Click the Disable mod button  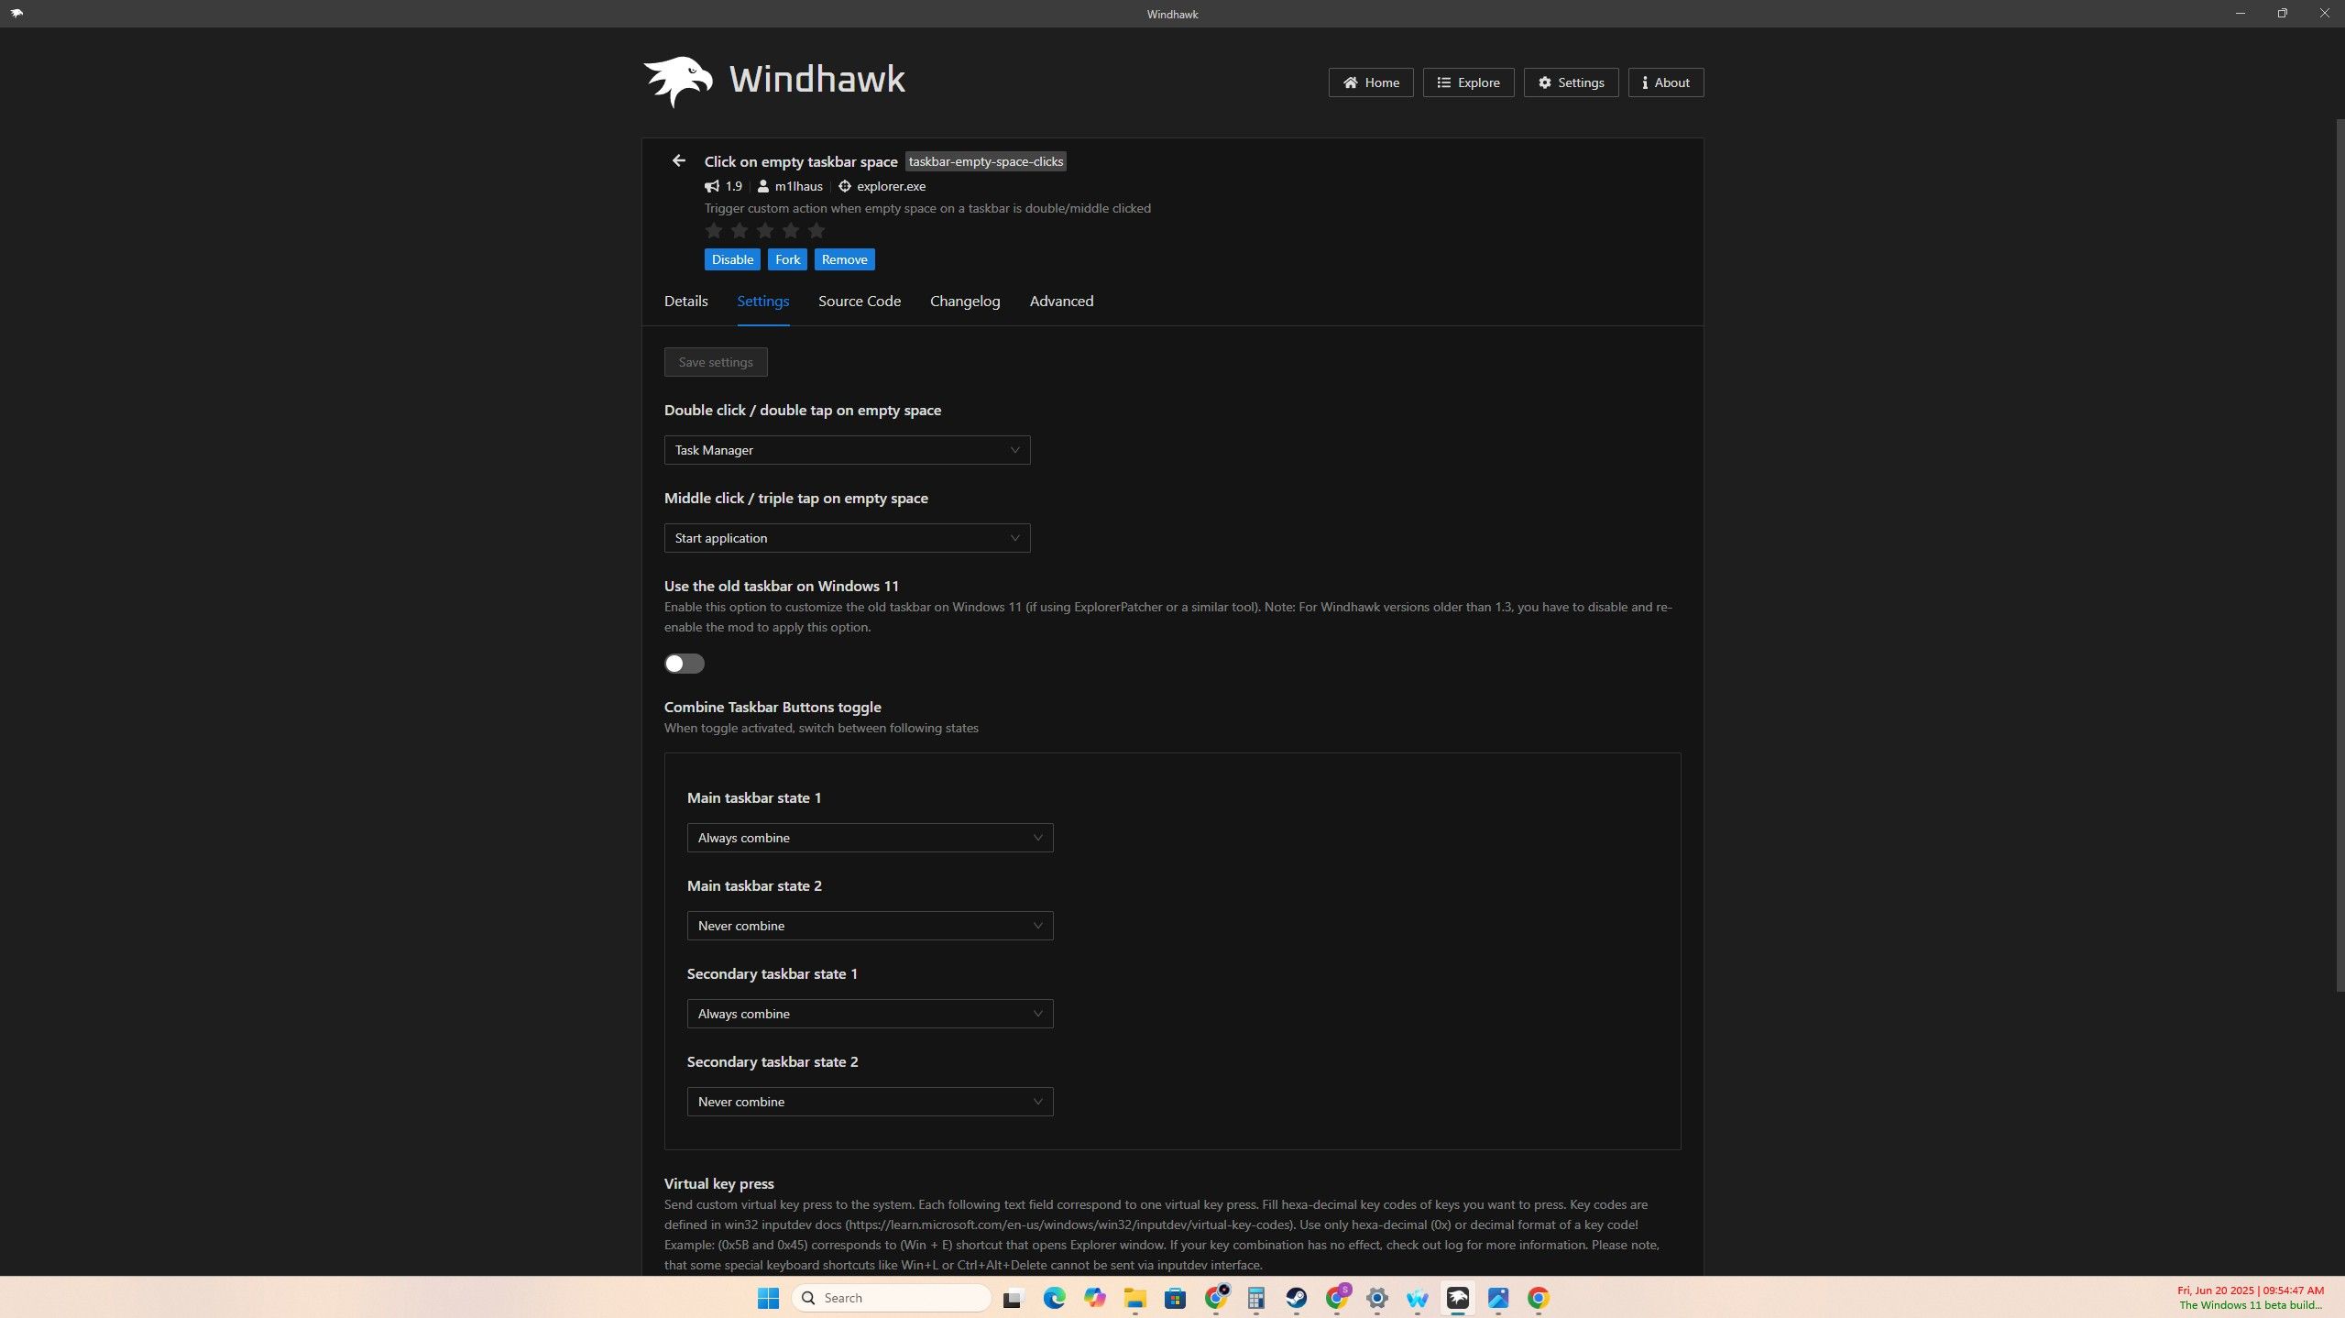coord(732,259)
